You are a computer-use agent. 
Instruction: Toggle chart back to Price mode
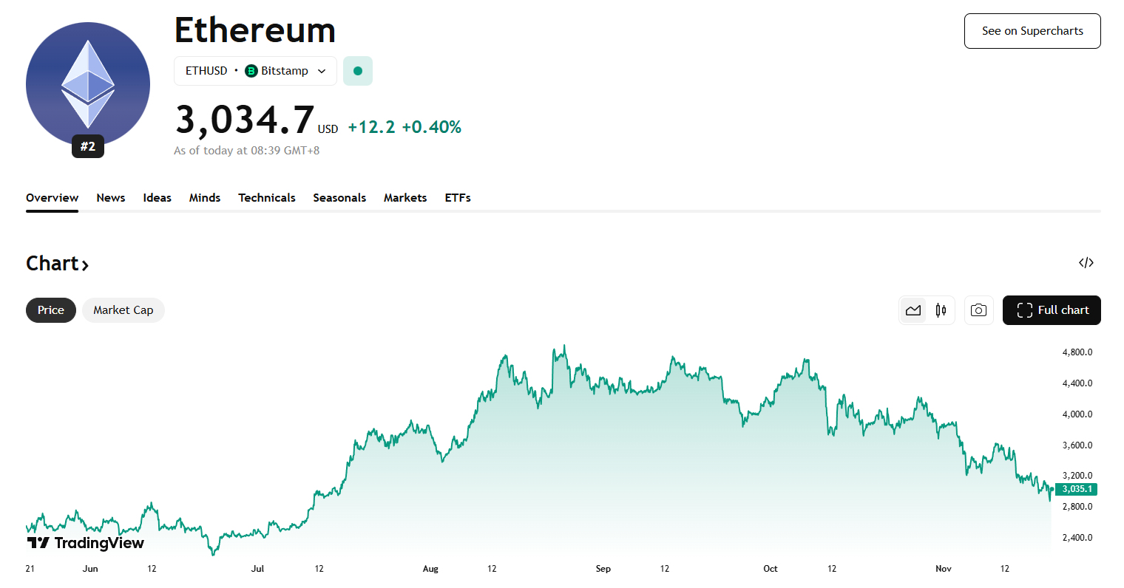tap(50, 310)
